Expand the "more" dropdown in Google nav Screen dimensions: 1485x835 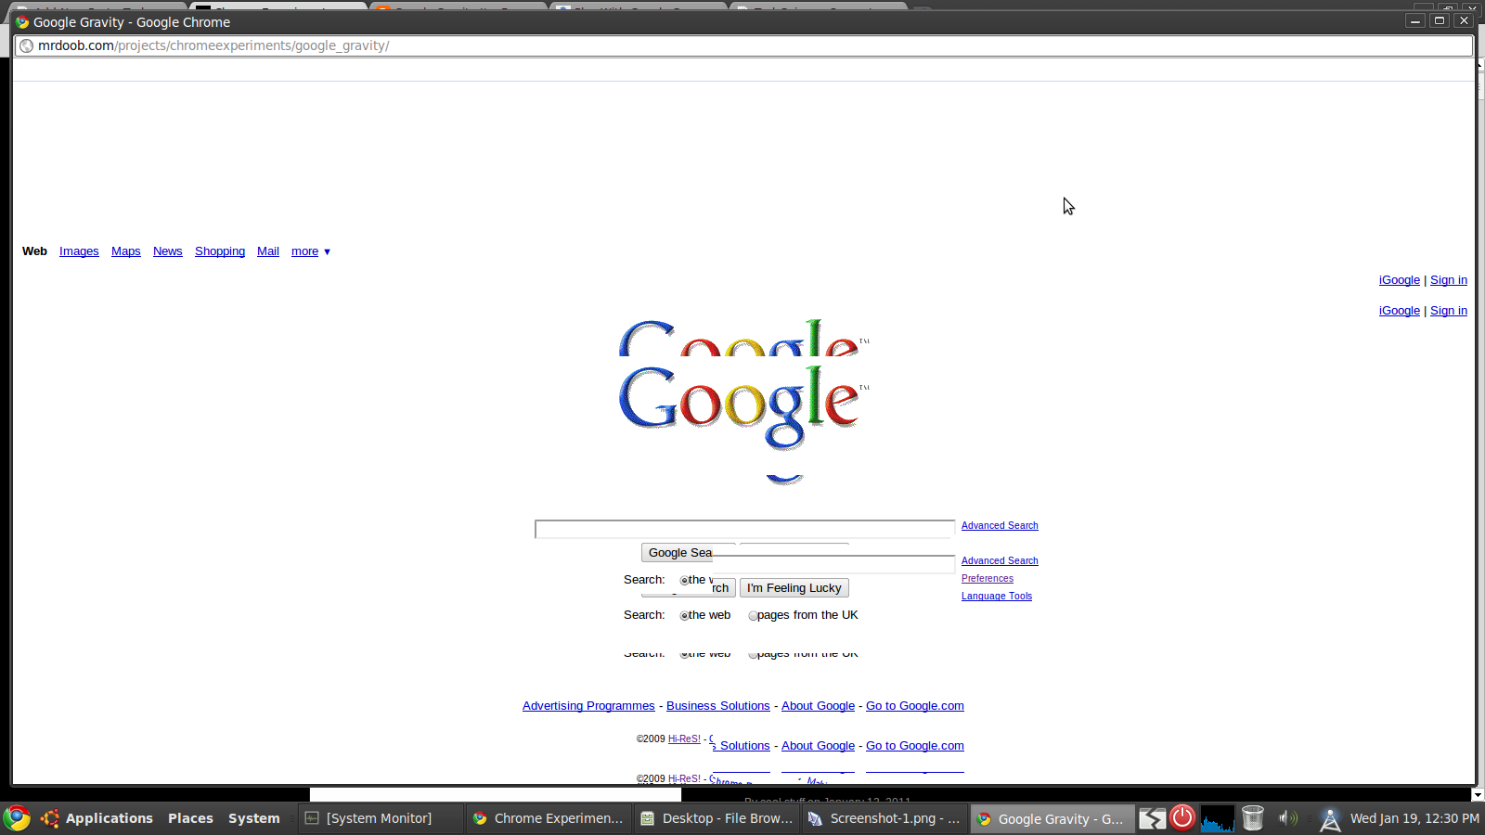click(x=311, y=251)
